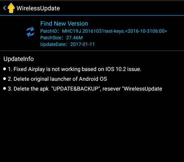Select the UPDATE&BACKUP apk deletion note
The width and height of the screenshot is (184, 162).
point(85,89)
